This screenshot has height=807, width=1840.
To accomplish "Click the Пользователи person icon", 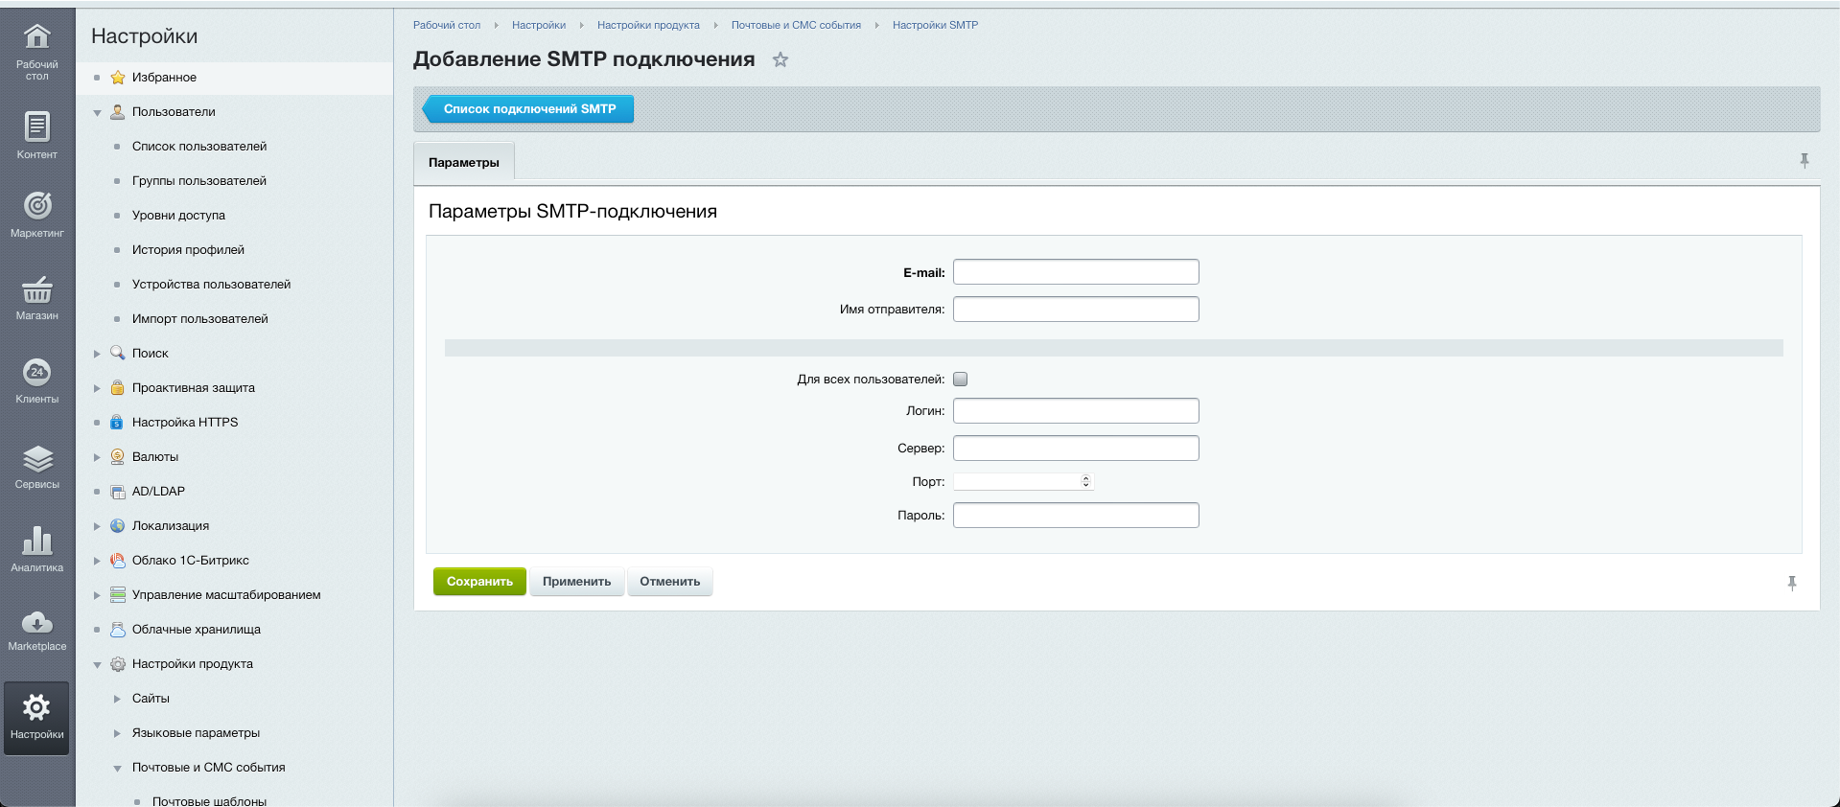I will [118, 112].
